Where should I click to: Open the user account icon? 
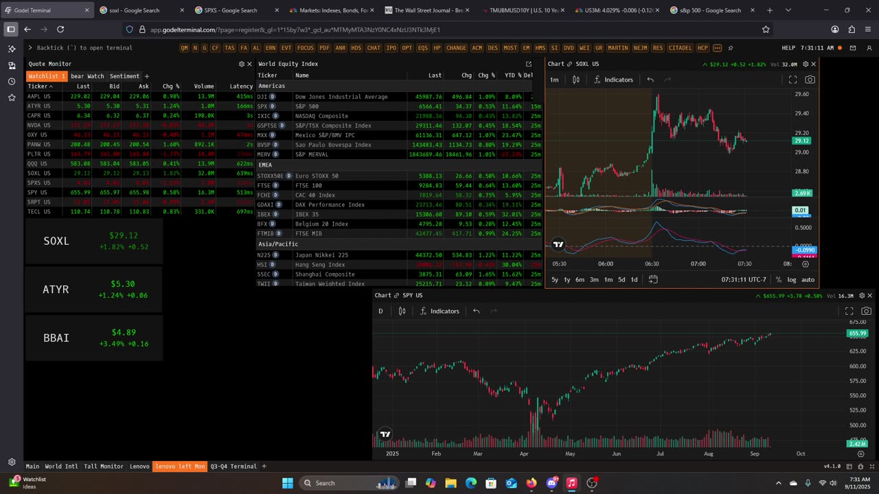pyautogui.click(x=869, y=48)
